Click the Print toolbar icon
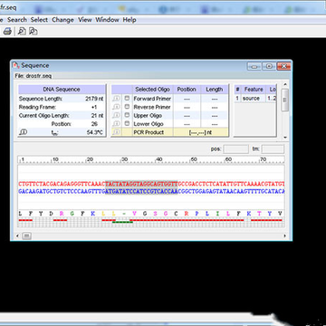Image resolution: width=326 pixels, height=326 pixels. coord(7,31)
